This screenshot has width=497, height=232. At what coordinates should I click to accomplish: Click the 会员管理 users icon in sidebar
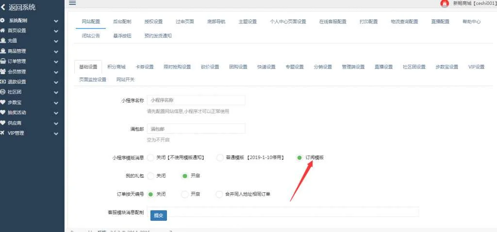(3, 71)
